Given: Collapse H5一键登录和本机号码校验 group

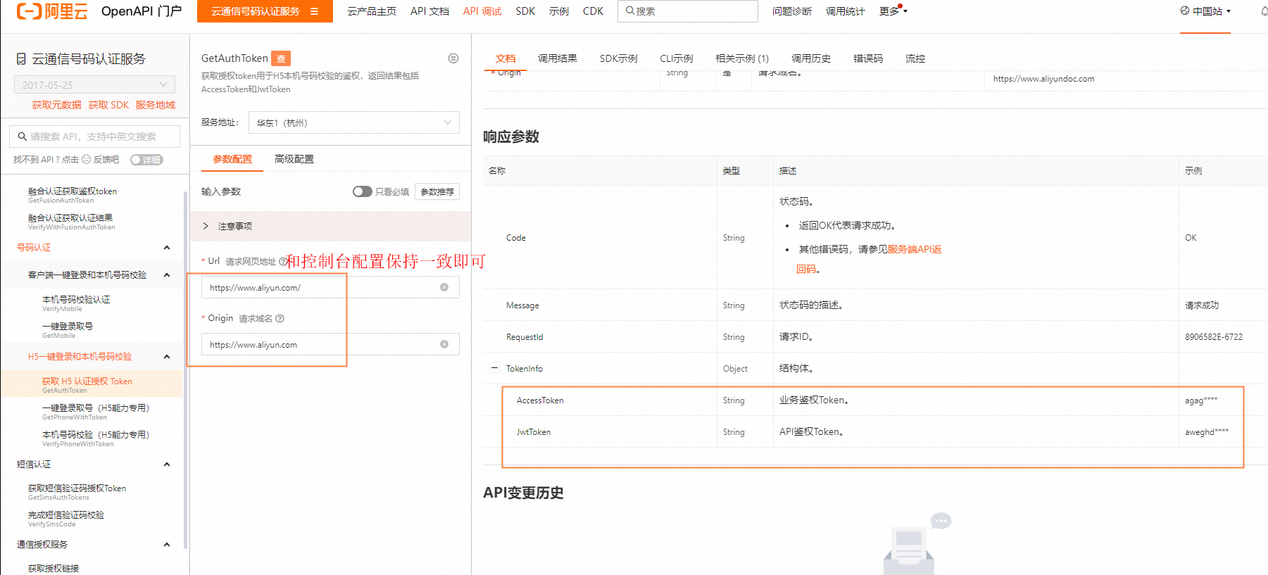Looking at the screenshot, I should tap(167, 357).
